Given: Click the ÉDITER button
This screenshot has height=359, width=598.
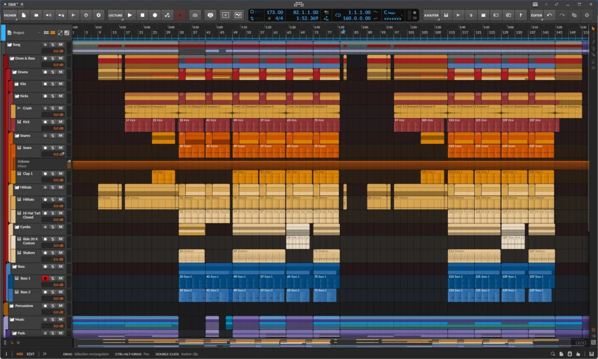Looking at the screenshot, I should tap(537, 15).
